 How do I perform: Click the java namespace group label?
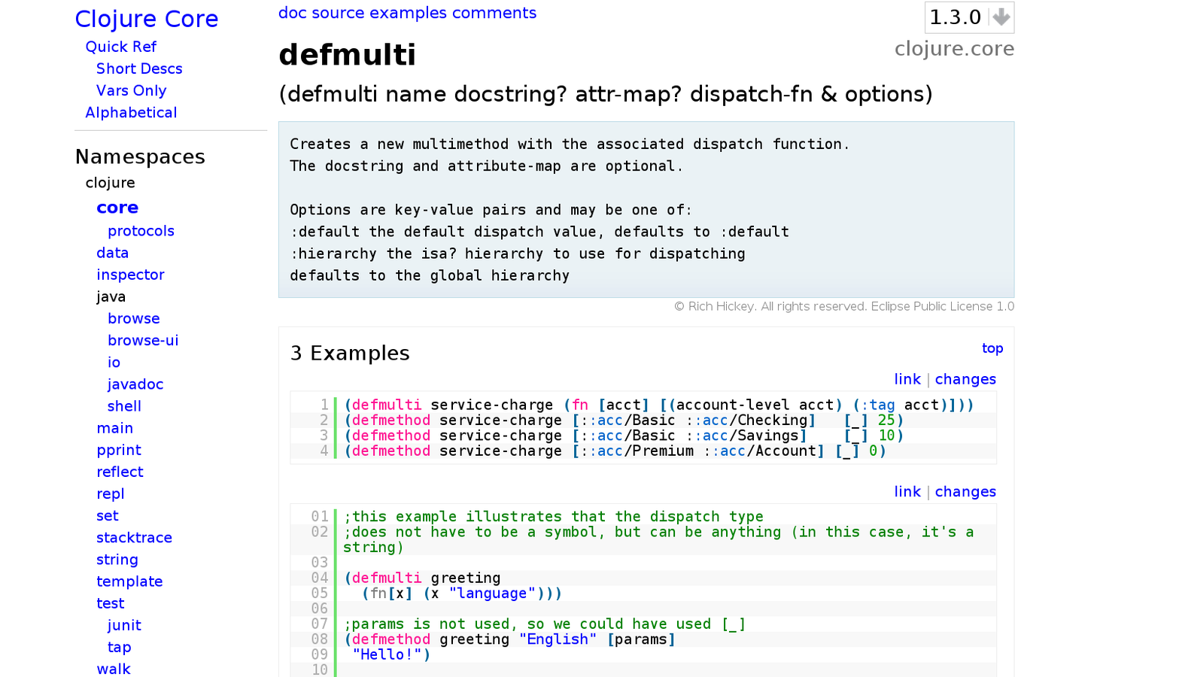tap(111, 296)
